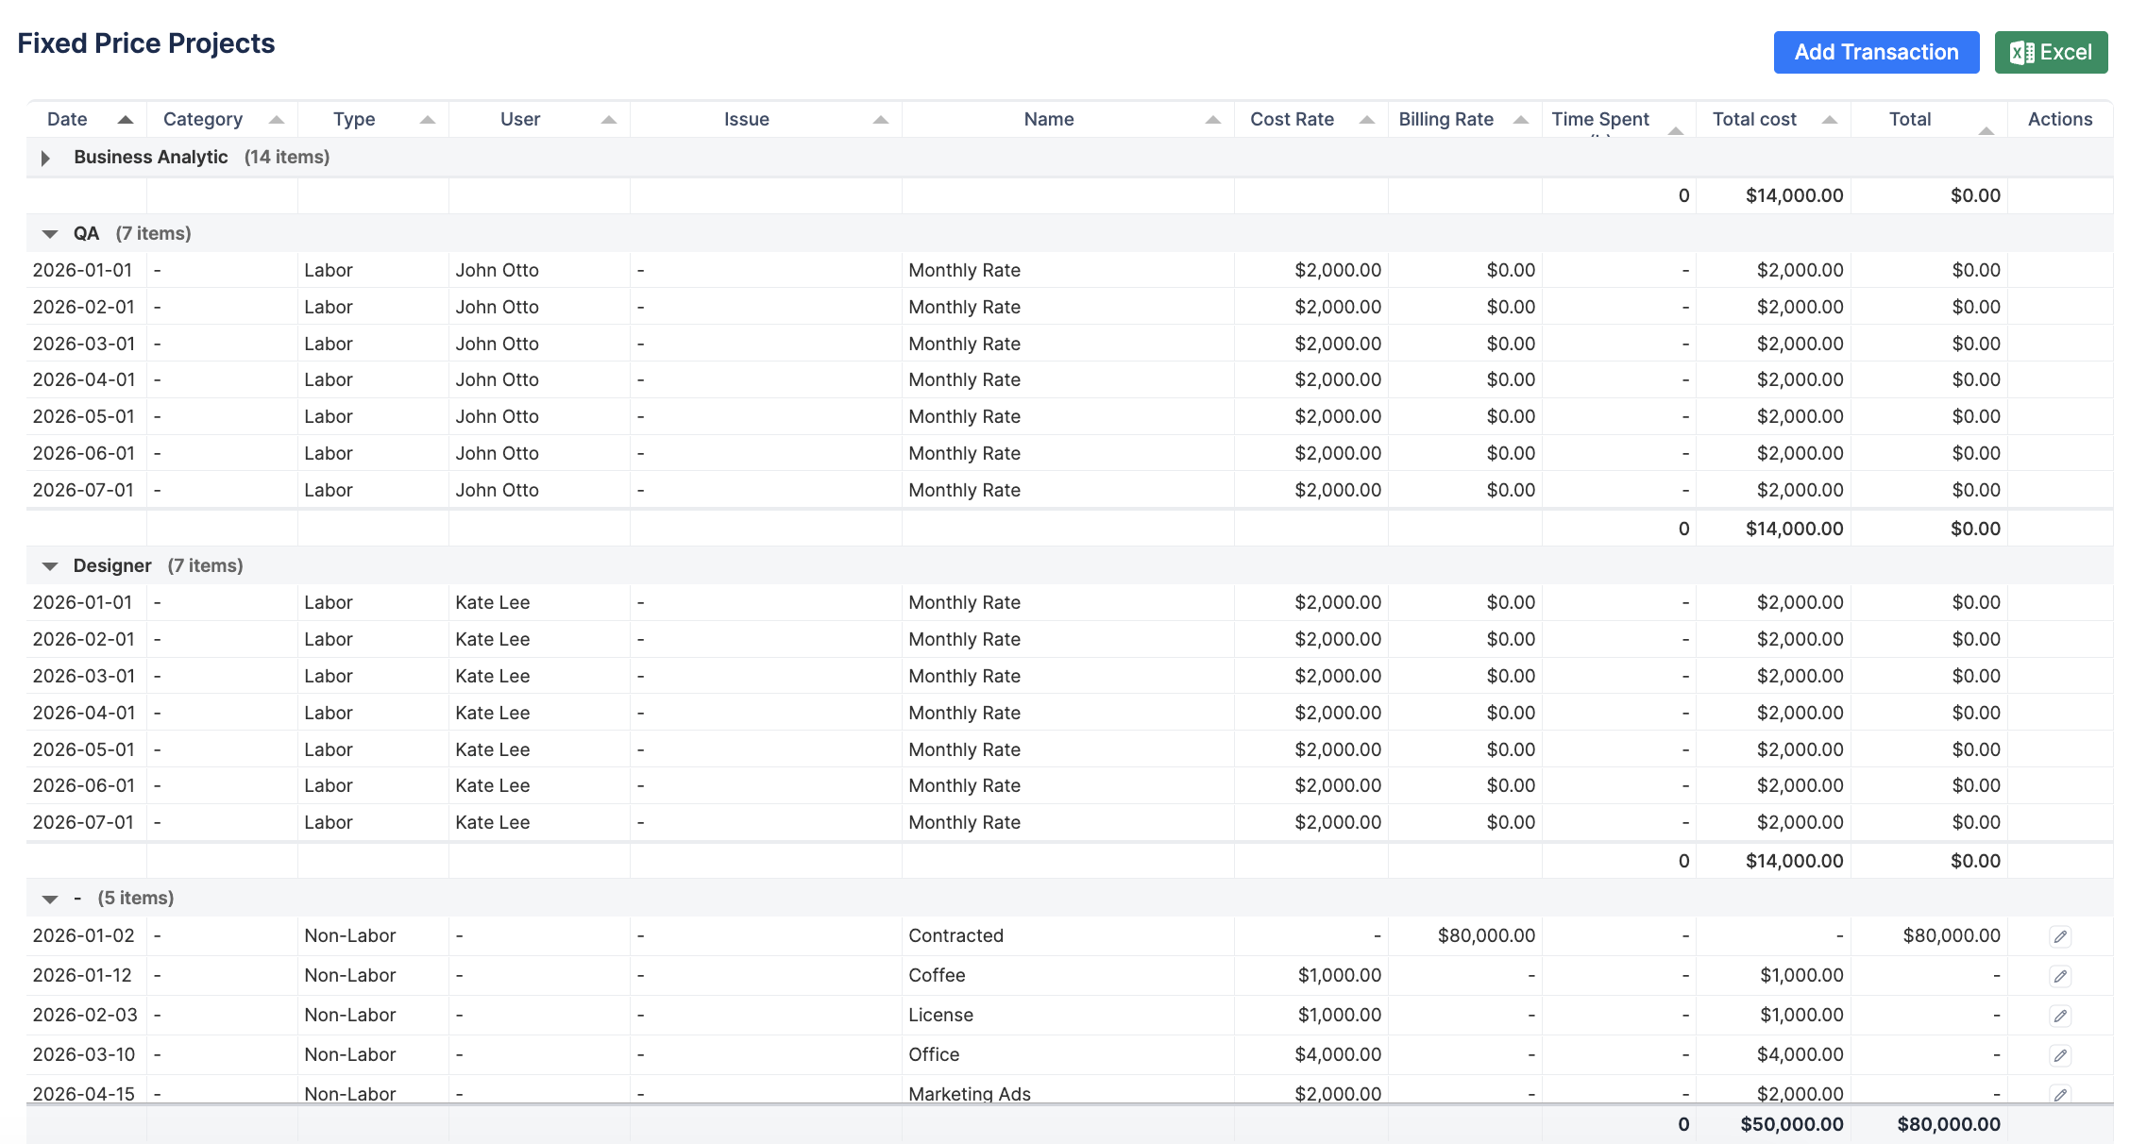Click the pencil edit icon for Contracted row
This screenshot has width=2130, height=1144.
coord(2060,936)
